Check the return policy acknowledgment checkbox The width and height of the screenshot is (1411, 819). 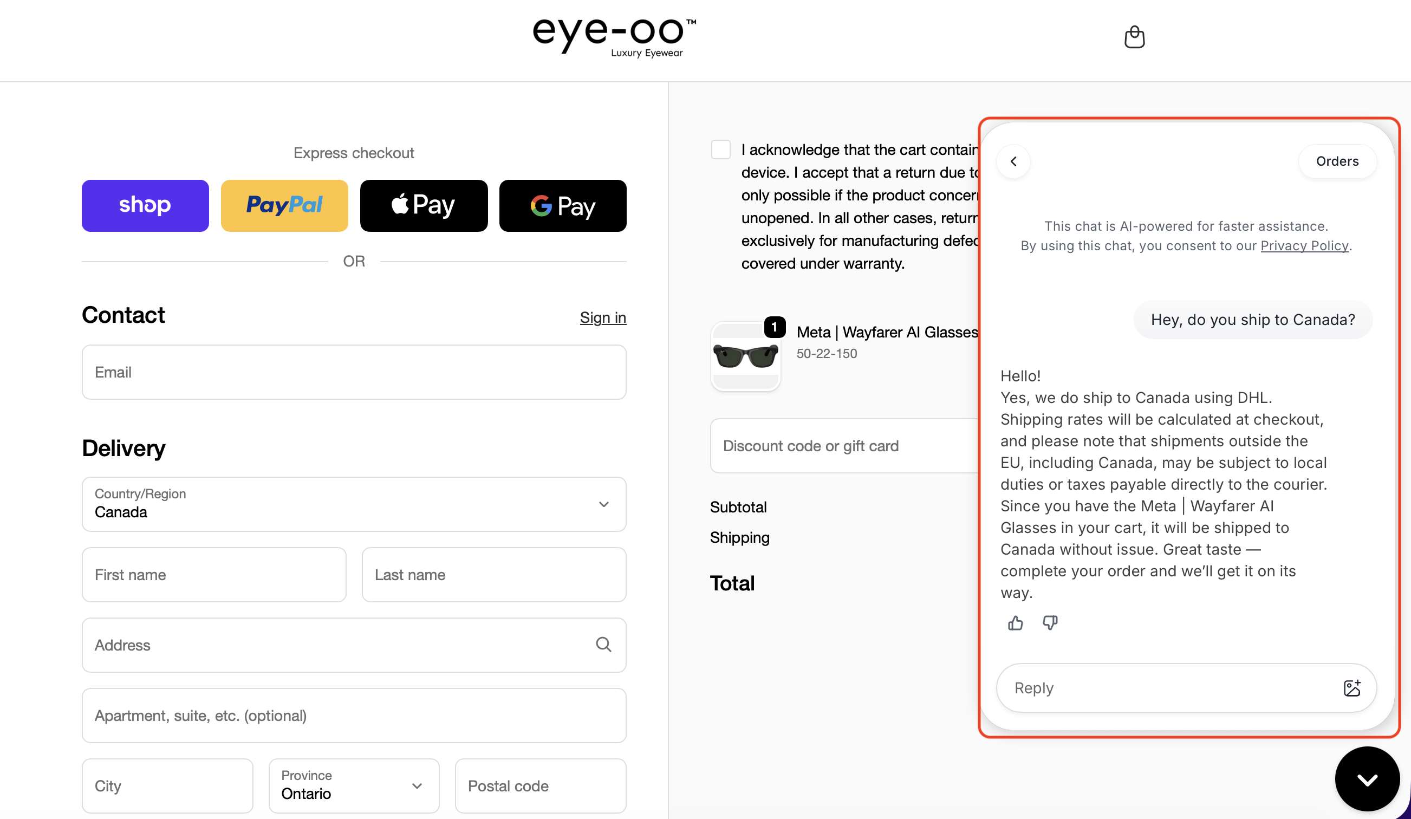click(x=720, y=149)
